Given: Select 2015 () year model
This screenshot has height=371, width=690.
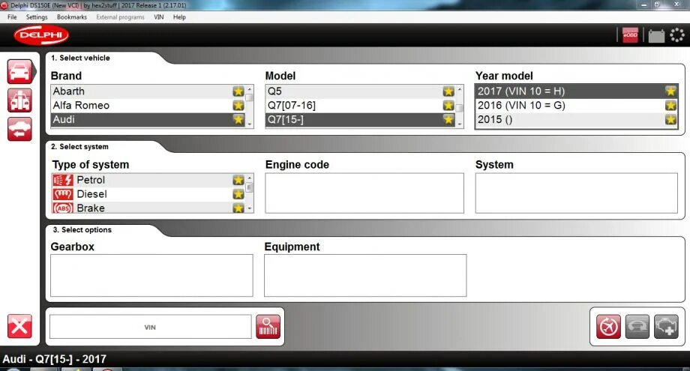Looking at the screenshot, I should (577, 119).
